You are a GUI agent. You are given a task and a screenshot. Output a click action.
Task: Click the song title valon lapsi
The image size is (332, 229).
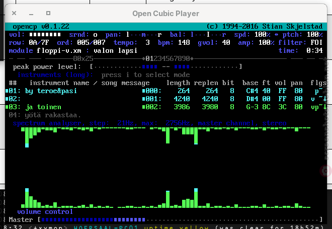tap(115, 51)
